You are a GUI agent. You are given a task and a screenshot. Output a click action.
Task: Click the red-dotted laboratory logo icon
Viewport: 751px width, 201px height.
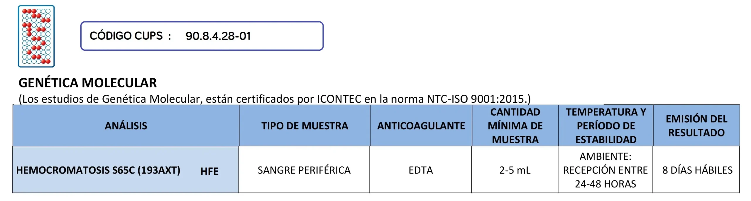tap(36, 36)
